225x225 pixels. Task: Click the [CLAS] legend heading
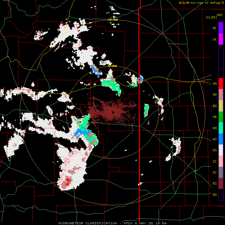[x=211, y=17]
